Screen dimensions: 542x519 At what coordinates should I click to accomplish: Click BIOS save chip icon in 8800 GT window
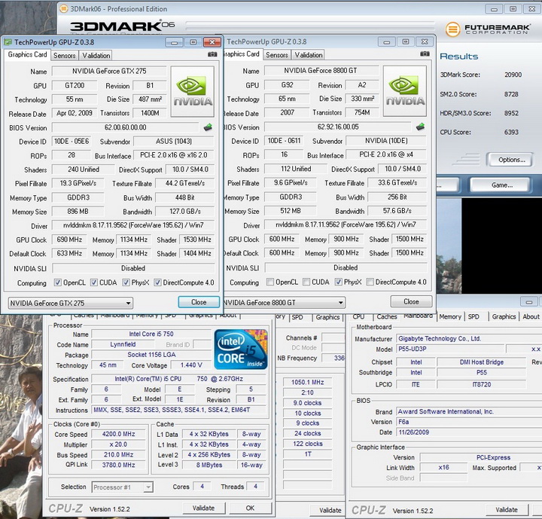click(420, 127)
